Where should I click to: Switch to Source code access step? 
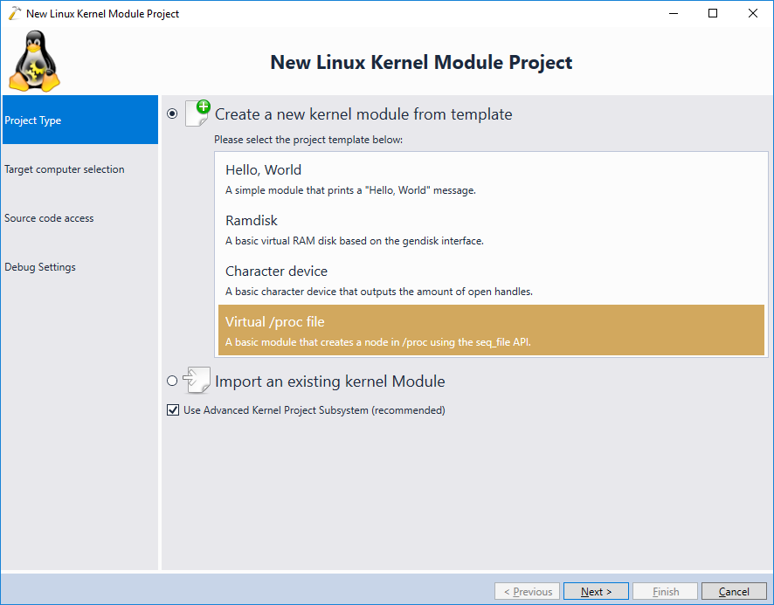click(80, 217)
